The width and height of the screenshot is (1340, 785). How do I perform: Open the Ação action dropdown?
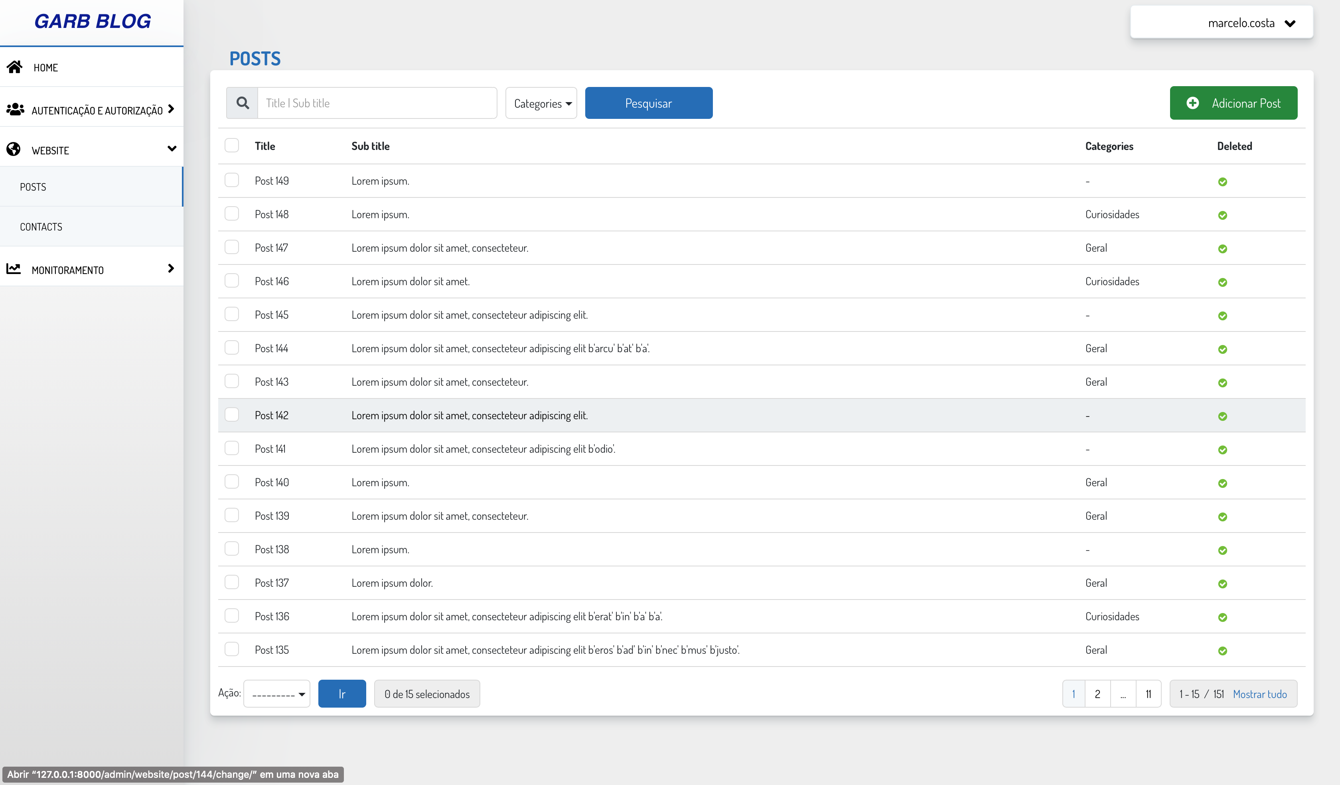[x=277, y=694]
